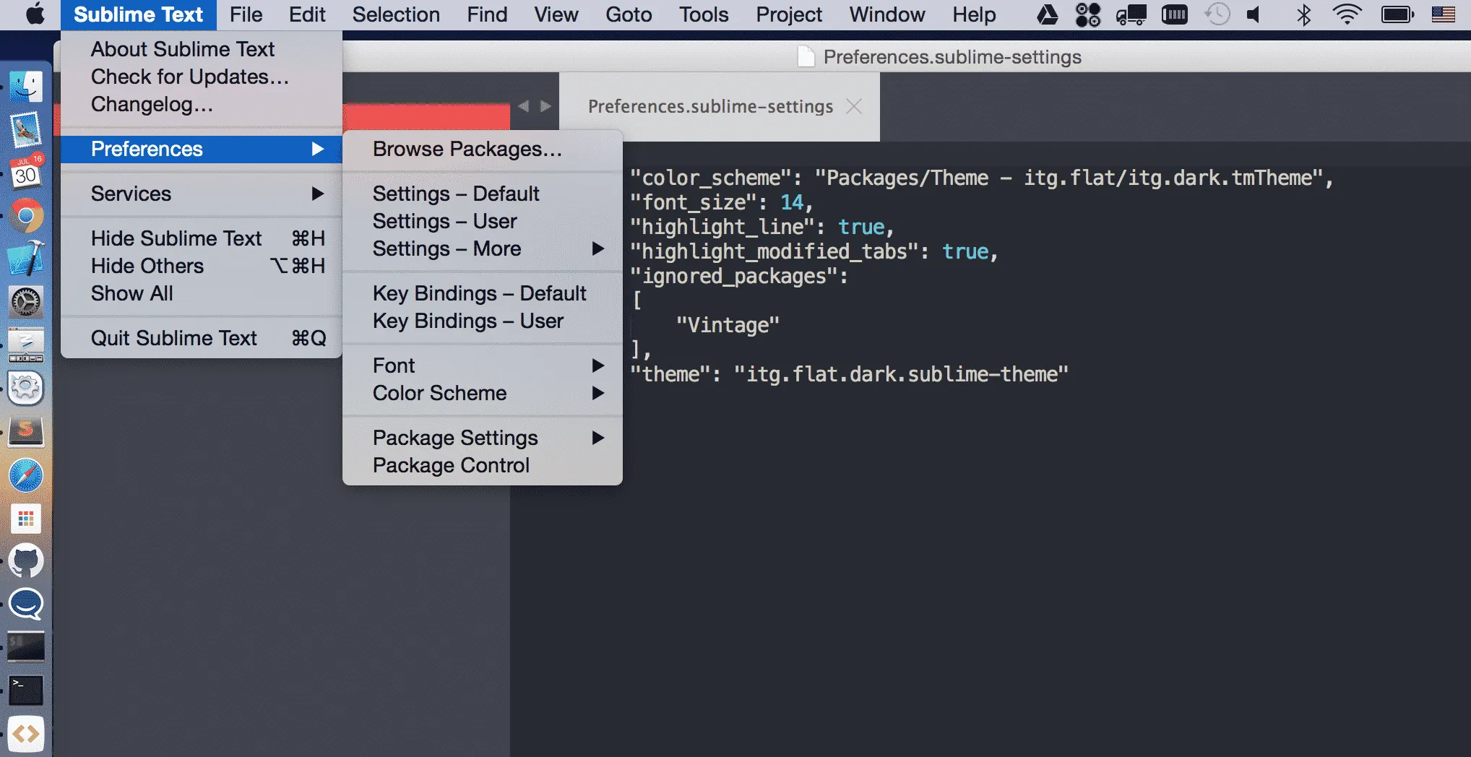Click the next tab arrow button

(x=546, y=106)
